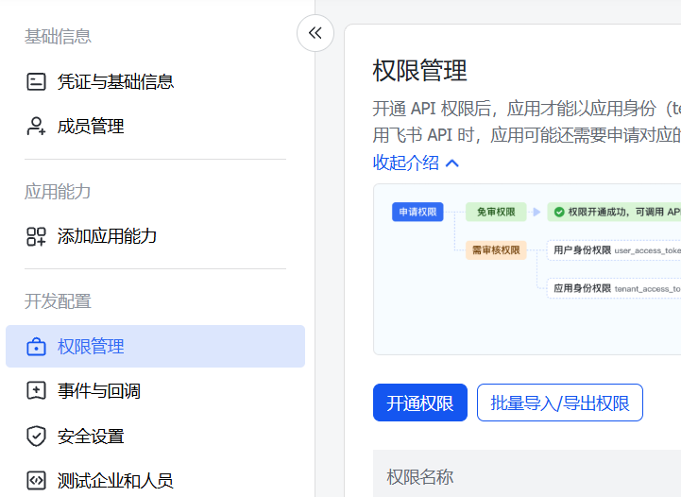
Task: Click the shield icon beside 安全设置
Action: pos(36,437)
